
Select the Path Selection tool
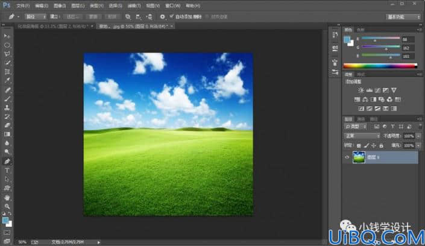point(7,179)
